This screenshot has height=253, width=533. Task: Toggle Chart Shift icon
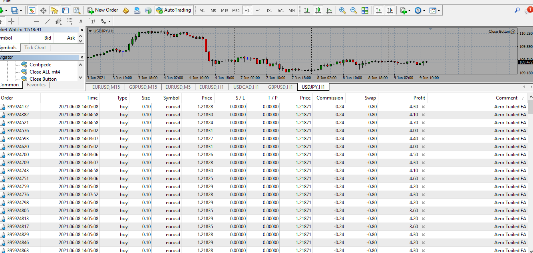click(x=390, y=10)
